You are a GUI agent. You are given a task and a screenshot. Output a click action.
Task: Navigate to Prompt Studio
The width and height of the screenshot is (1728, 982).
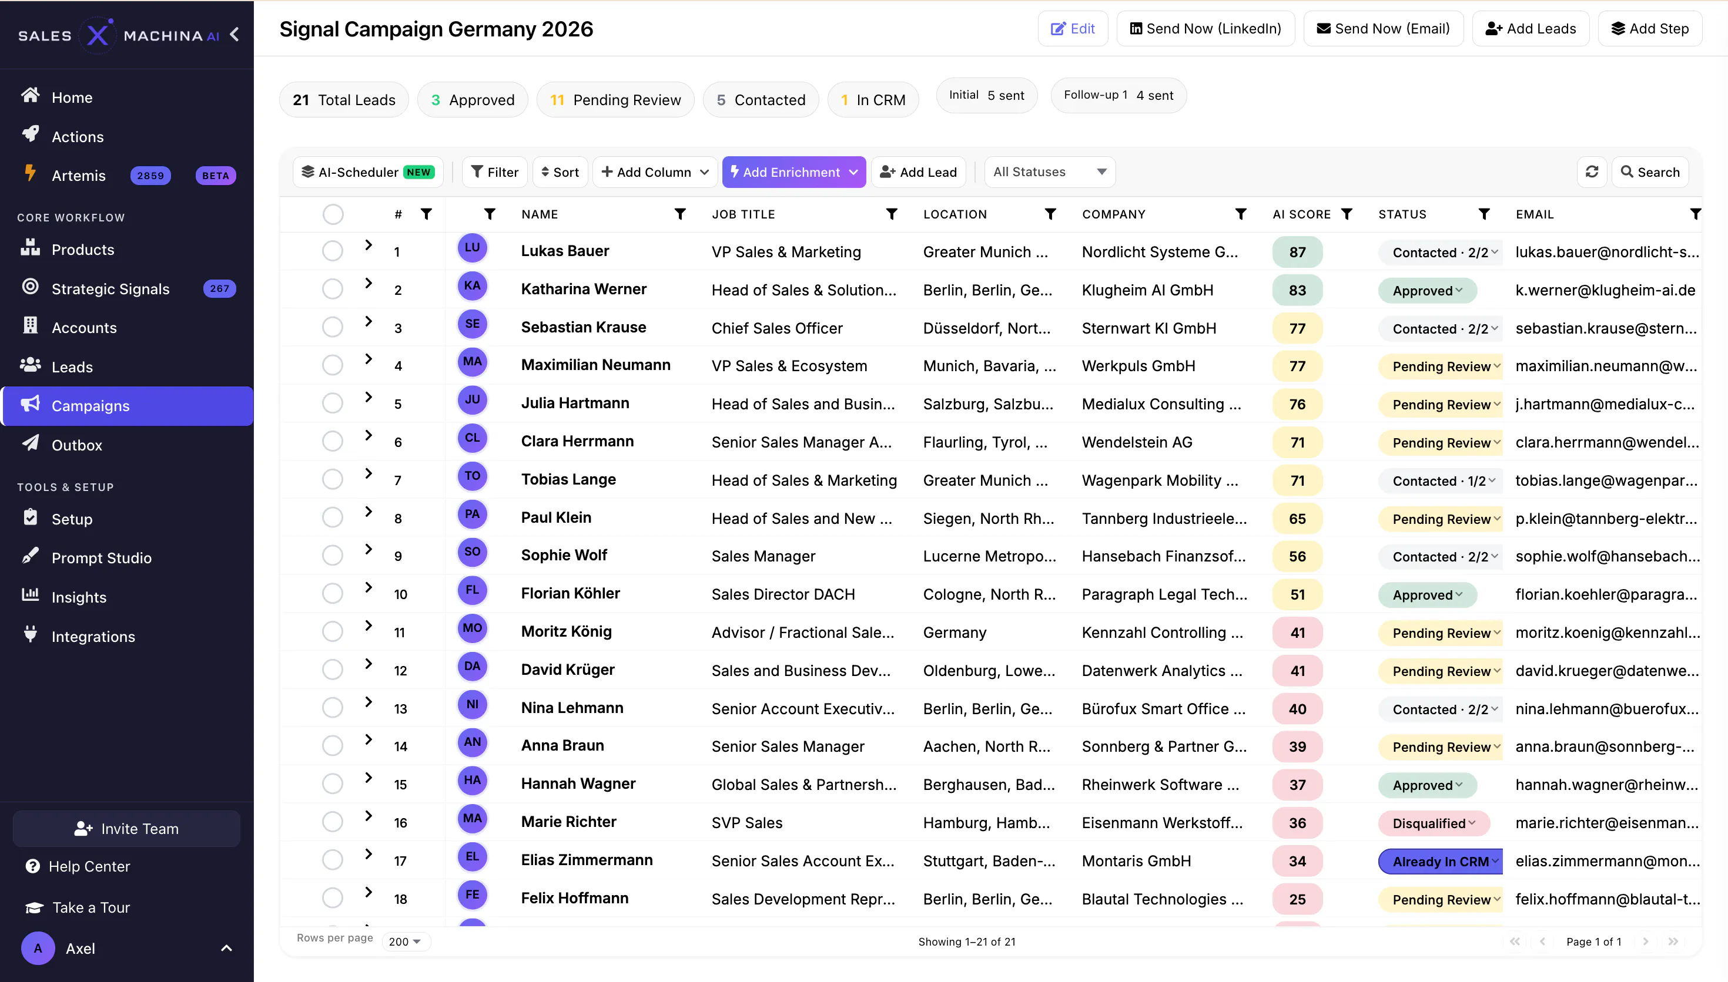pos(128,558)
